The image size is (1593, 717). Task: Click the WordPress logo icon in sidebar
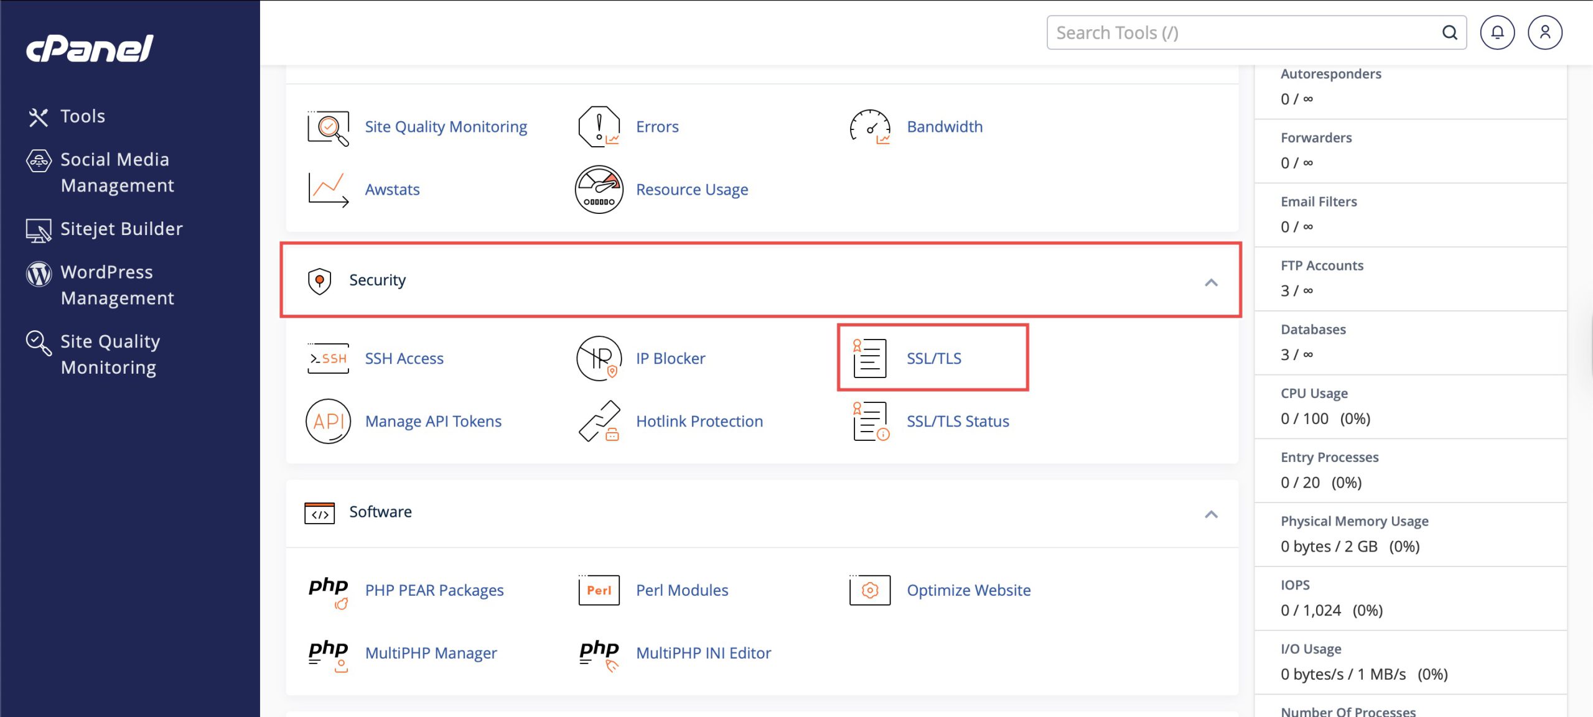tap(39, 274)
